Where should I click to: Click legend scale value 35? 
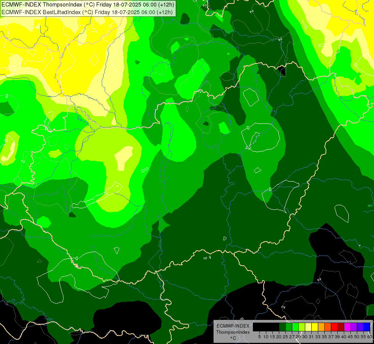coord(324,337)
